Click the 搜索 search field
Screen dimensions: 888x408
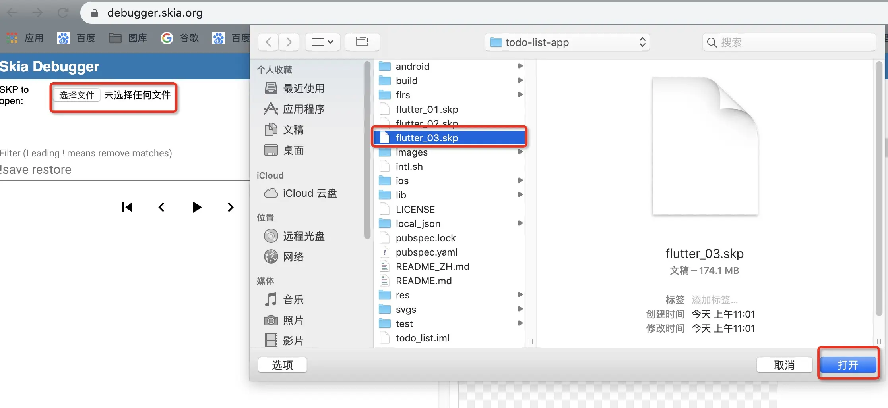[789, 42]
